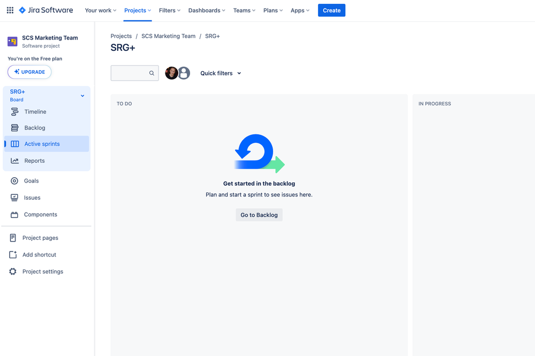The width and height of the screenshot is (535, 356).
Task: Click the SCS Marketing Team breadcrumb link
Action: pyautogui.click(x=169, y=36)
